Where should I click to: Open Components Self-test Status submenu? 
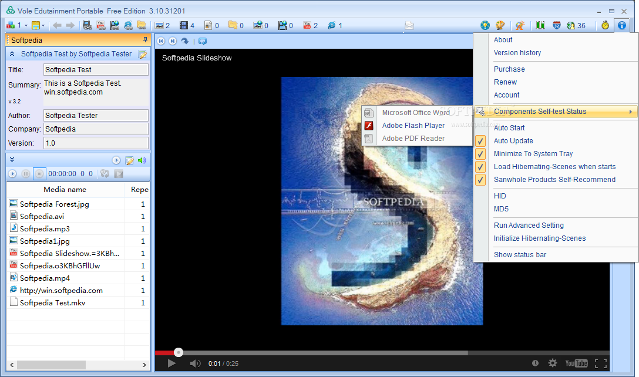[556, 111]
